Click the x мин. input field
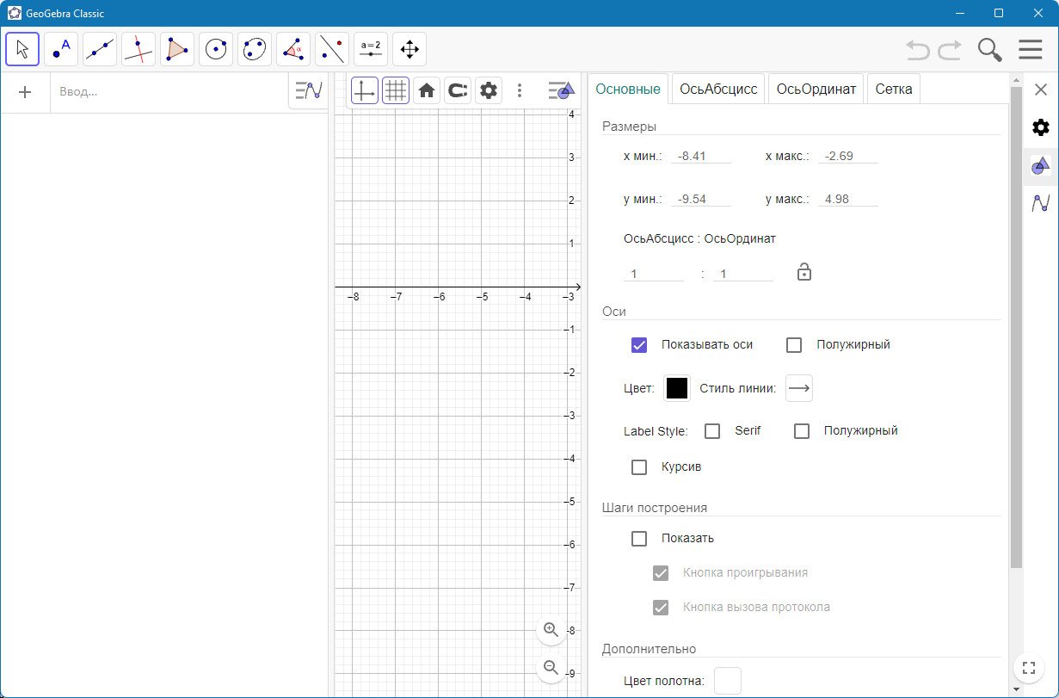Viewport: 1059px width, 698px height. click(701, 157)
